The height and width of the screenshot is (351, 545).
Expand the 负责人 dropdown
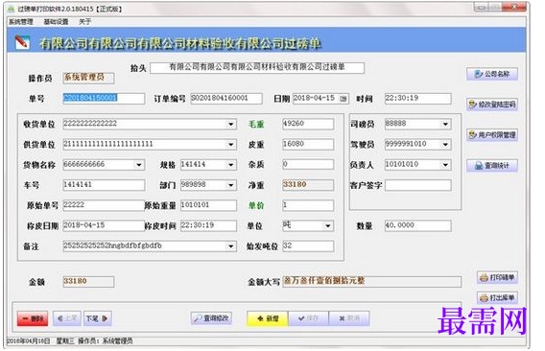[445, 165]
